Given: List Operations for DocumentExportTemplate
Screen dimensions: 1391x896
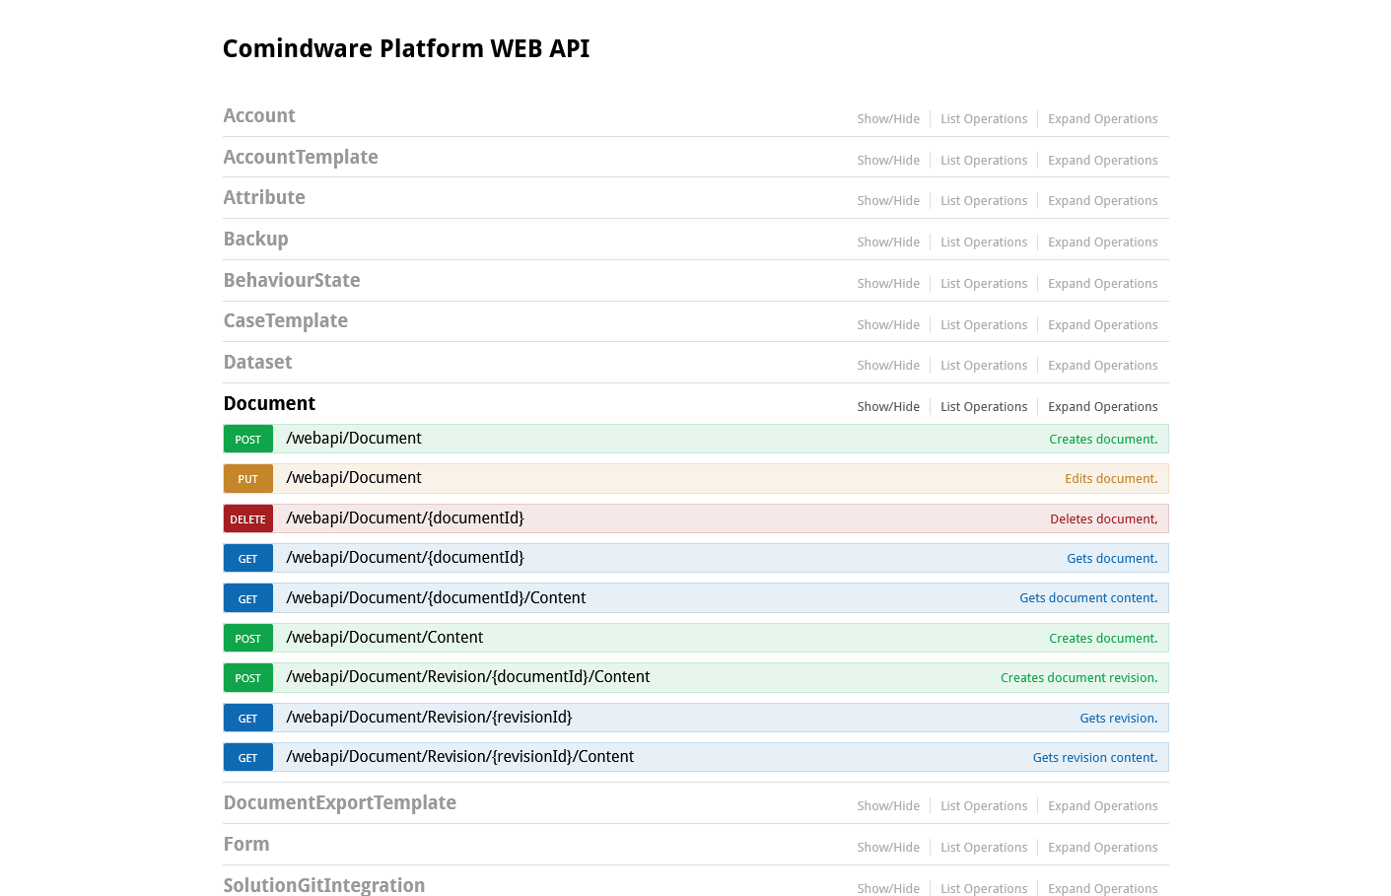Looking at the screenshot, I should point(984,806).
